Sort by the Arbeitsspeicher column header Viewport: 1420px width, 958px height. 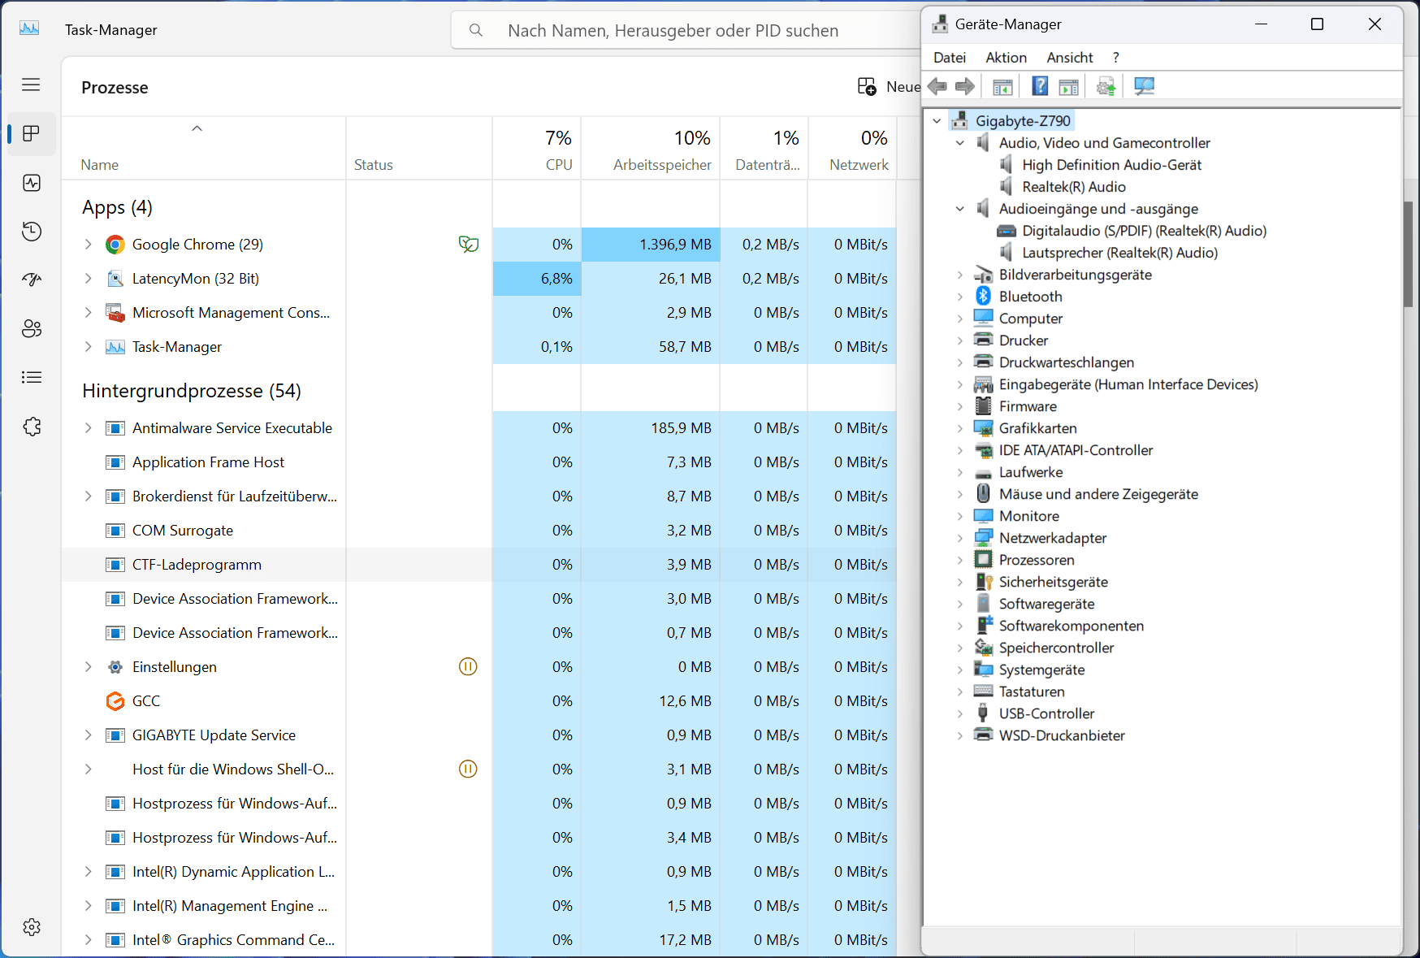coord(651,149)
